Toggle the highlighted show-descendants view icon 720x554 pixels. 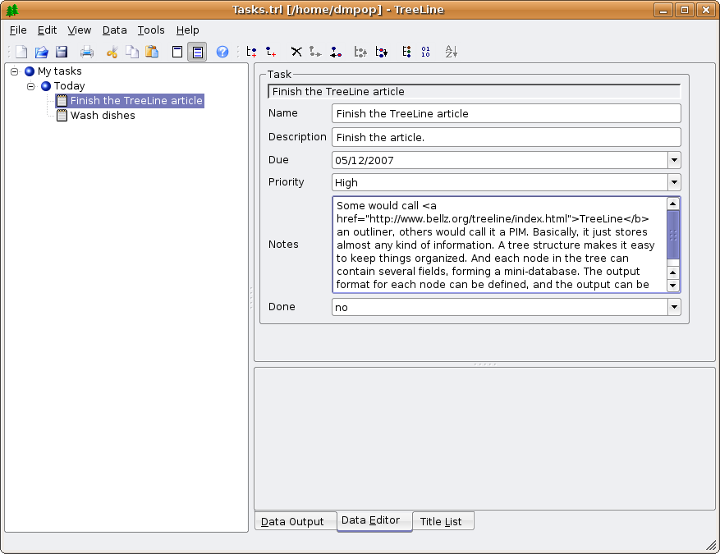click(x=198, y=52)
